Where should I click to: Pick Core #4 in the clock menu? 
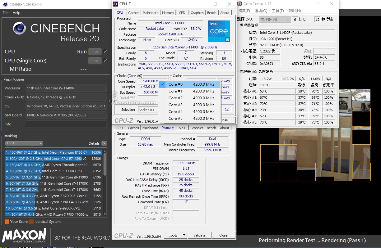tap(189, 111)
